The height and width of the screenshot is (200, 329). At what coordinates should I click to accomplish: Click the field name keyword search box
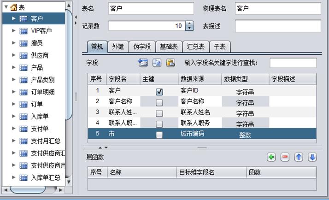(293, 63)
